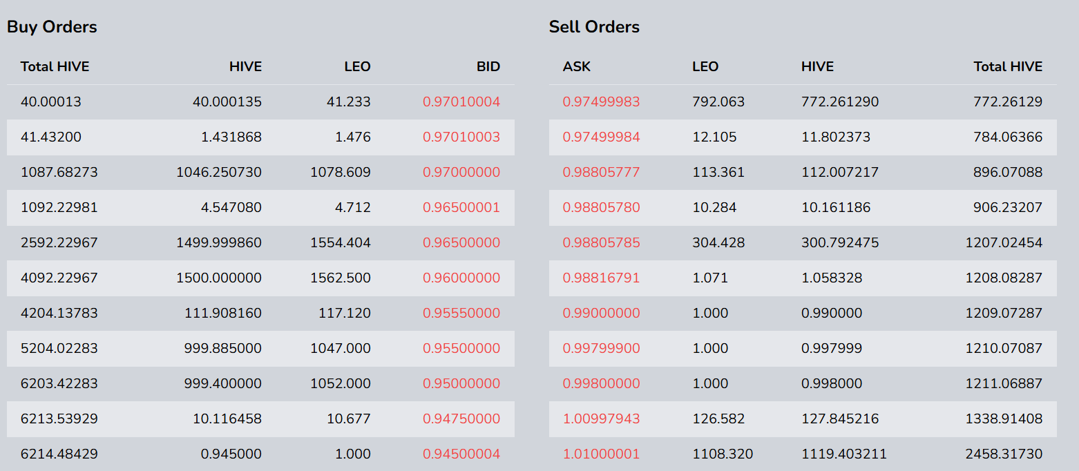
Task: Click the 1500.000000 HIVE buy amount
Action: pos(218,278)
